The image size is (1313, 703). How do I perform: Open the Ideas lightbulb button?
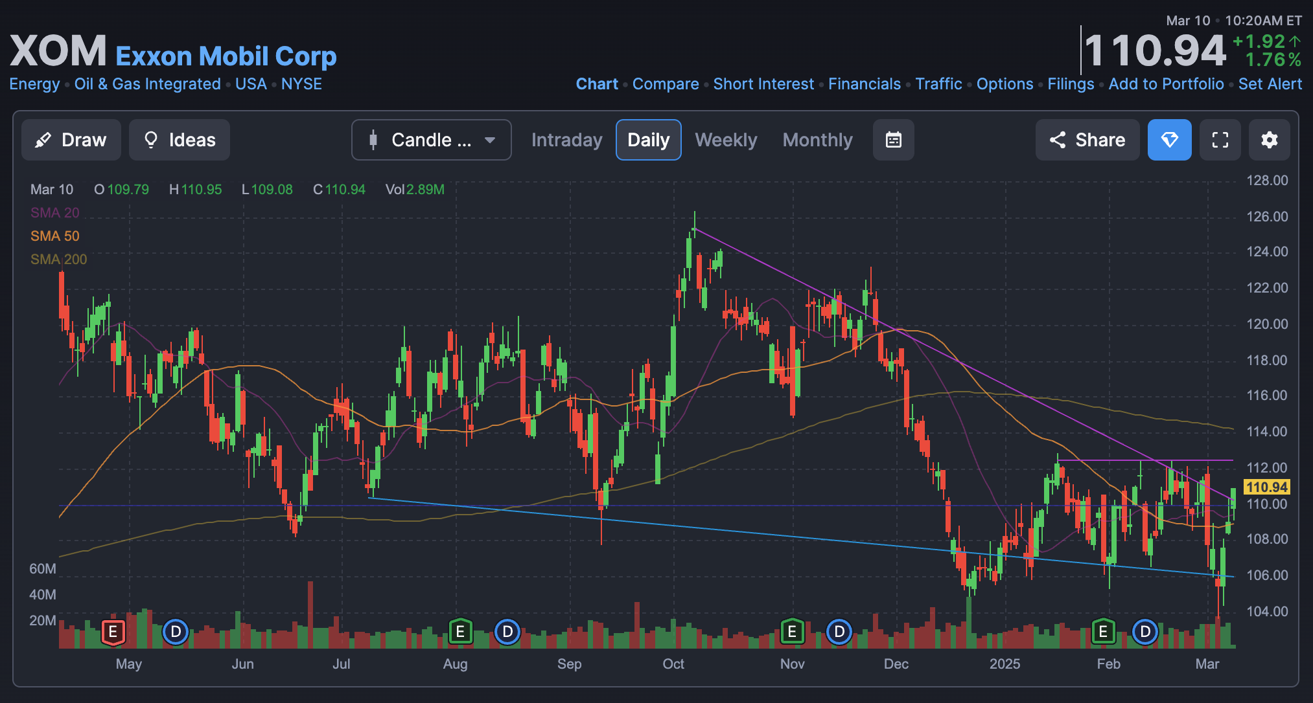[x=179, y=140]
